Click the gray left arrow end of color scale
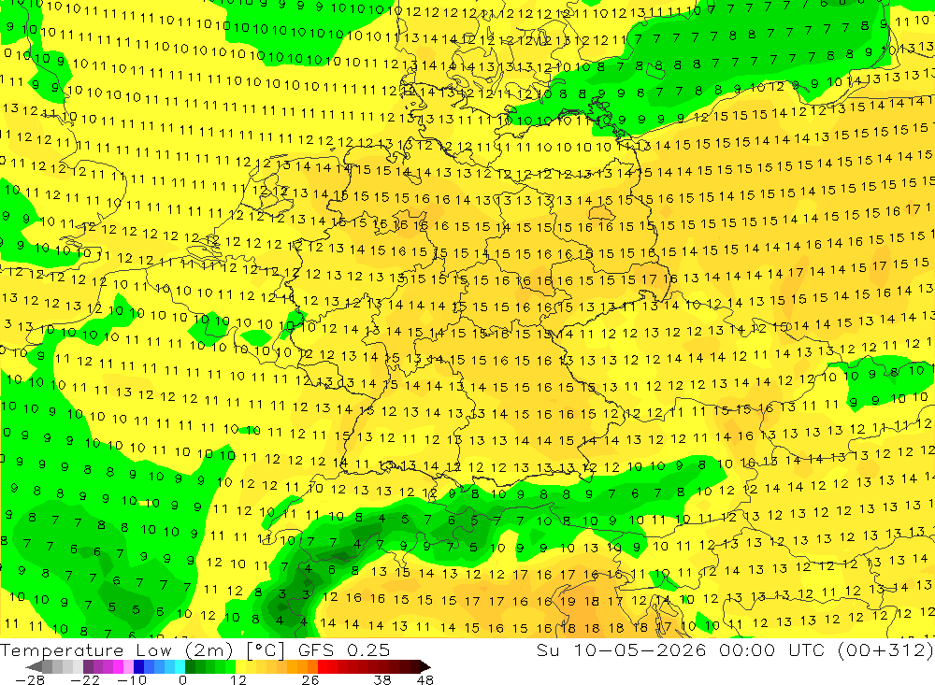935x685 pixels. 34,667
